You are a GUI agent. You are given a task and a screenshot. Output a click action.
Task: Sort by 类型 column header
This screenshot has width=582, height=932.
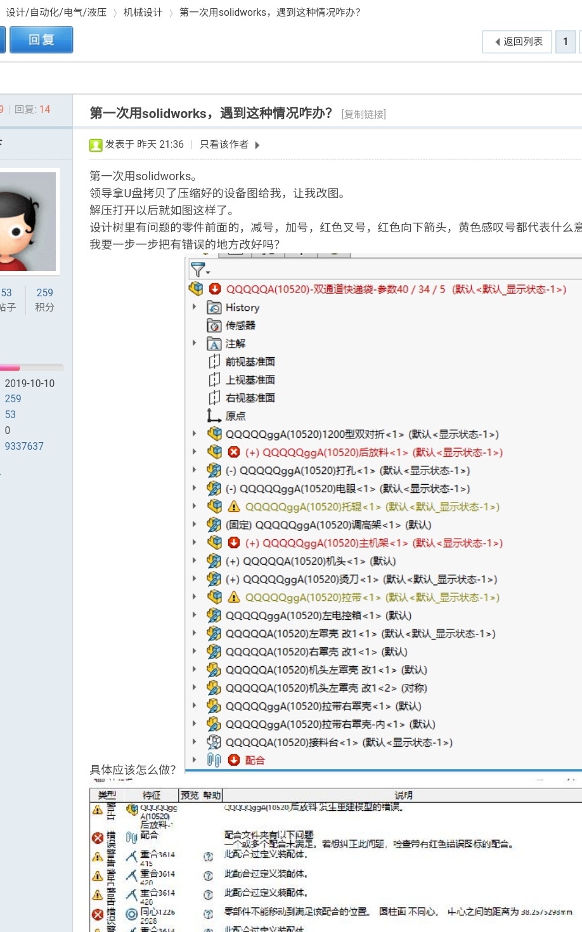[107, 795]
